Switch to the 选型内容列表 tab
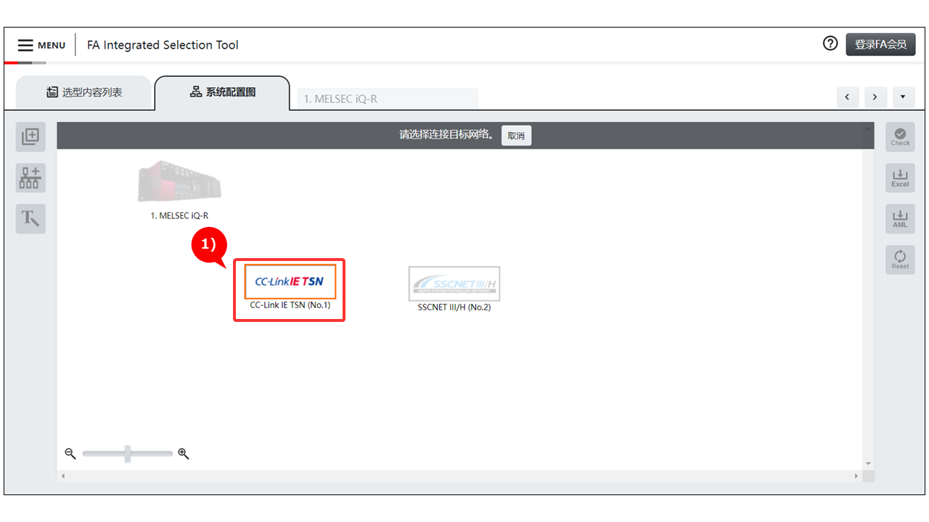 pos(84,92)
